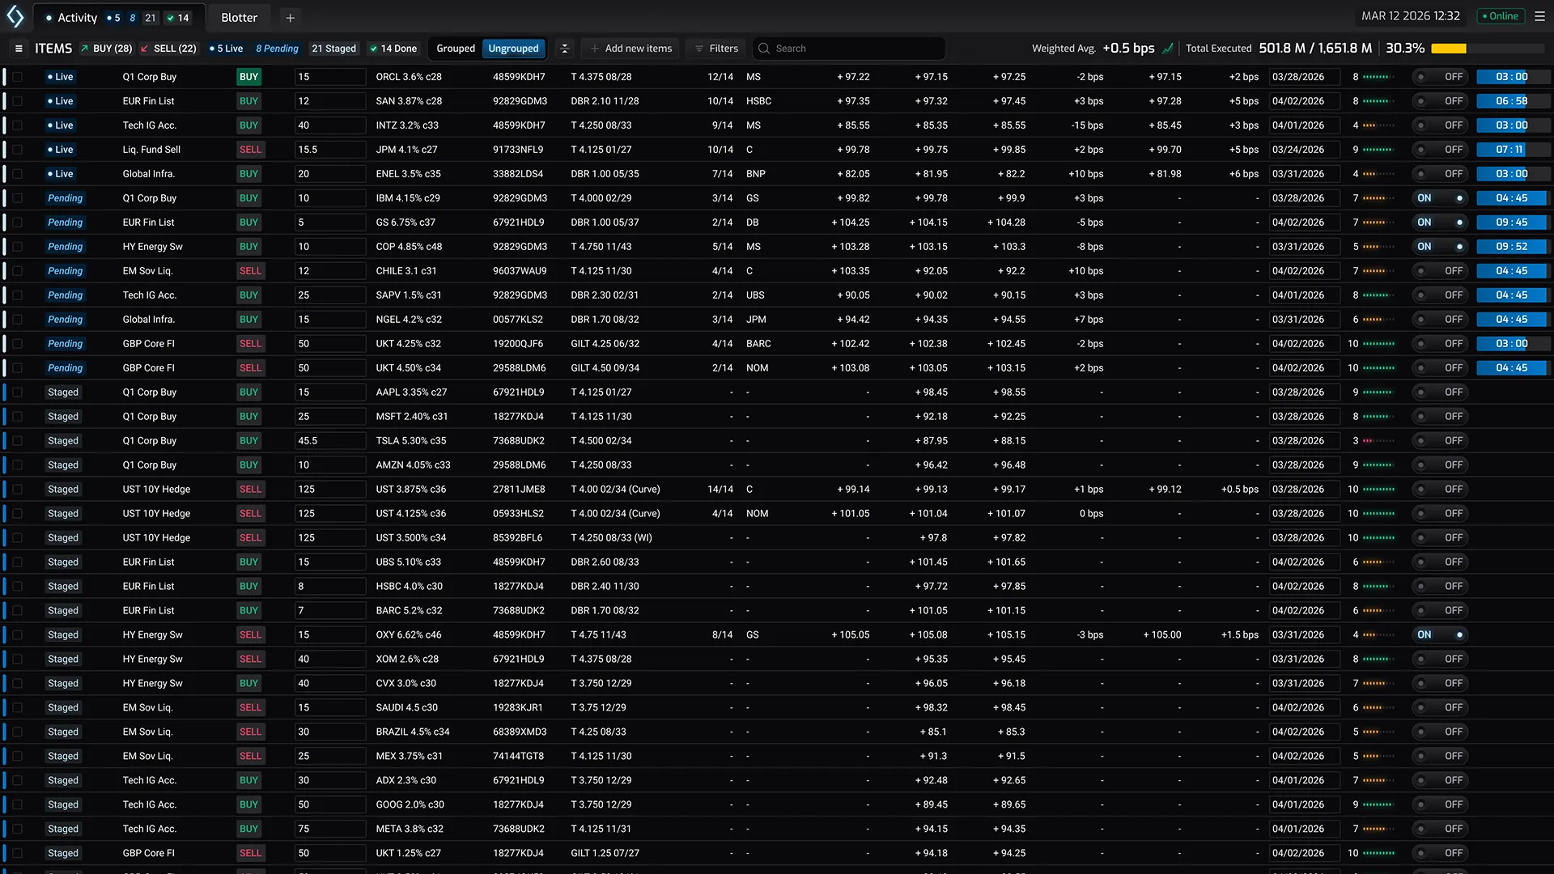Click dealer 'BARC' on UKT 4.25% c32
The height and width of the screenshot is (874, 1554).
[758, 344]
